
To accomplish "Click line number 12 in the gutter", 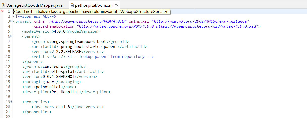I will (8, 67).
